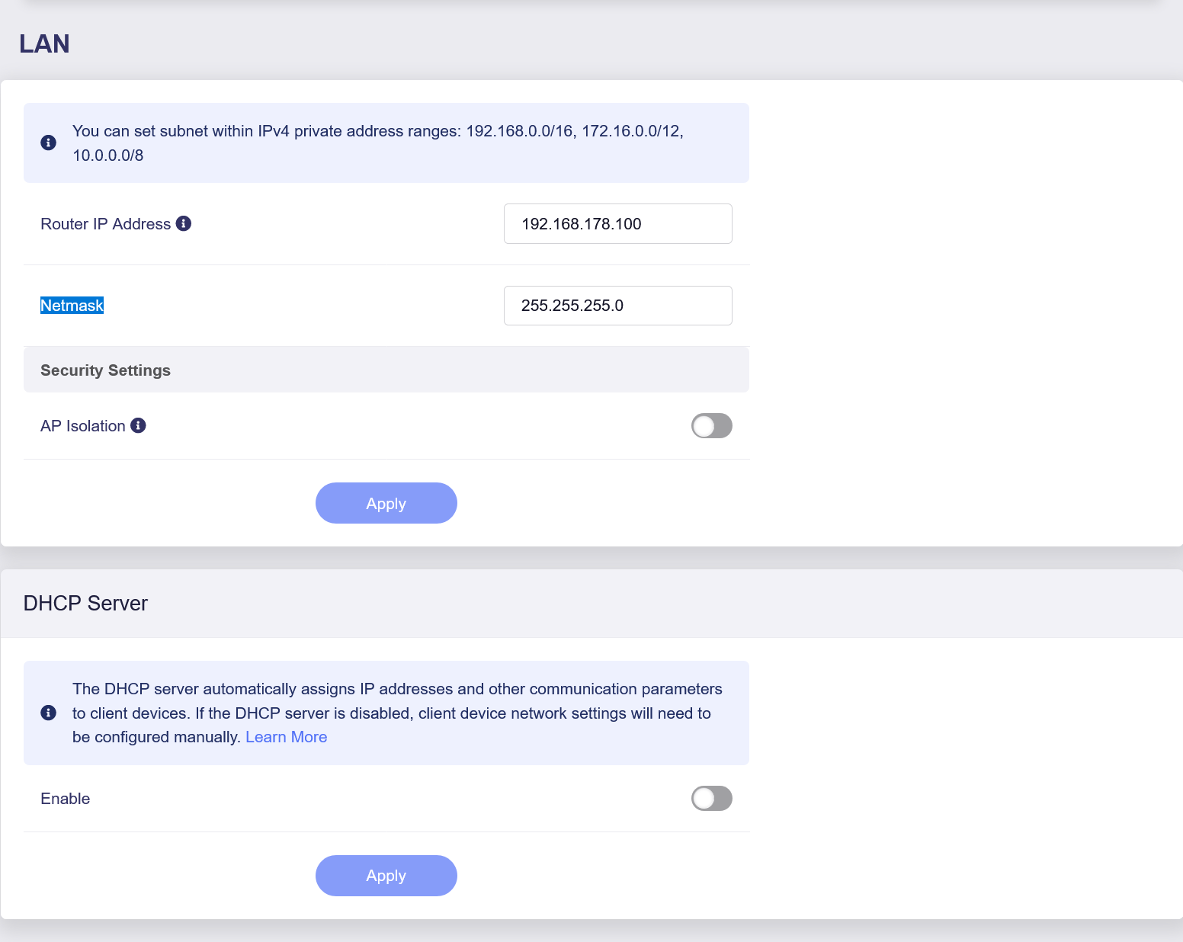Viewport: 1183px width, 942px height.
Task: Click the Enable label in DHCP section
Action: click(65, 799)
